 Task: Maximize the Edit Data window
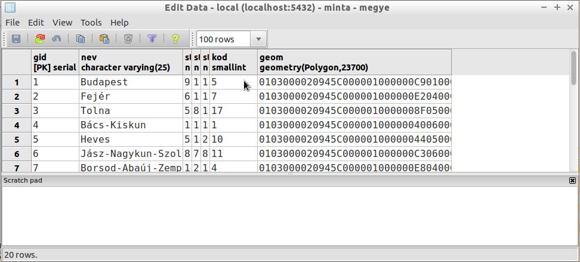557,7
